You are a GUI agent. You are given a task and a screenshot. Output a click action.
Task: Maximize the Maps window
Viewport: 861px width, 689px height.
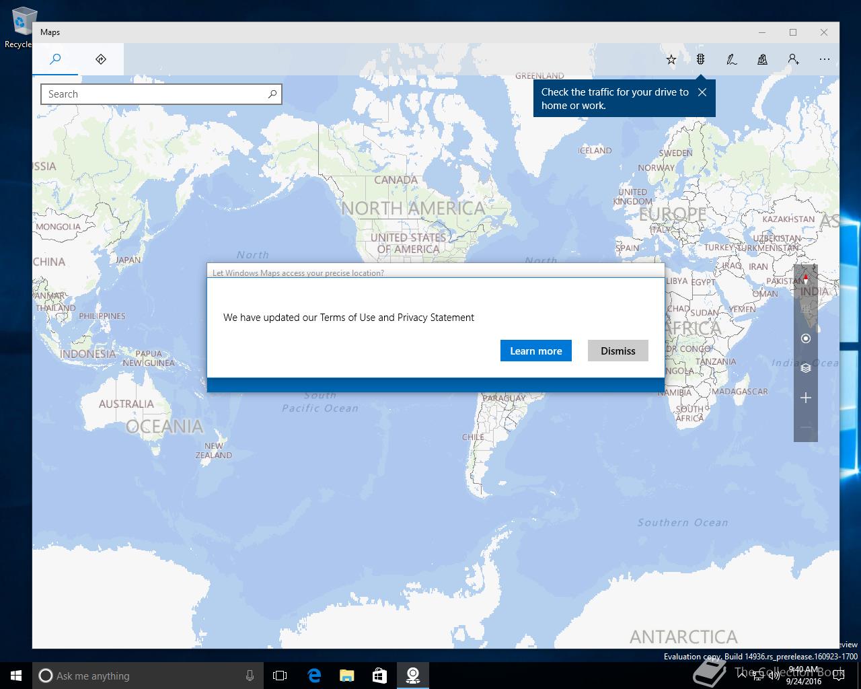point(793,32)
